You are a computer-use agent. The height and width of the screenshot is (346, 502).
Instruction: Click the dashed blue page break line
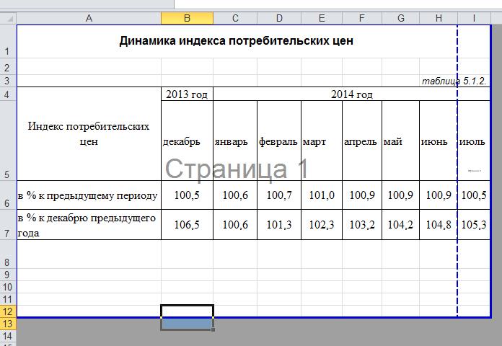pyautogui.click(x=457, y=274)
